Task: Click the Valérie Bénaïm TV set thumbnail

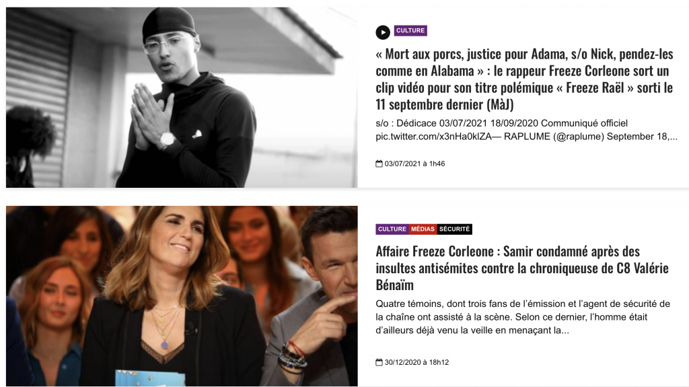Action: tap(182, 296)
